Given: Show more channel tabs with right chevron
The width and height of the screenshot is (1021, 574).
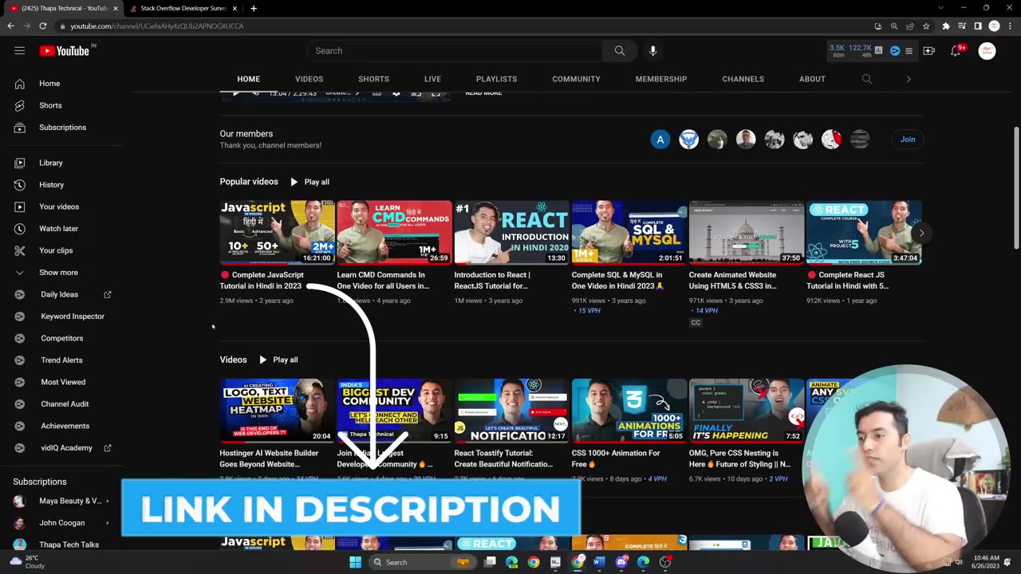Looking at the screenshot, I should pos(909,79).
